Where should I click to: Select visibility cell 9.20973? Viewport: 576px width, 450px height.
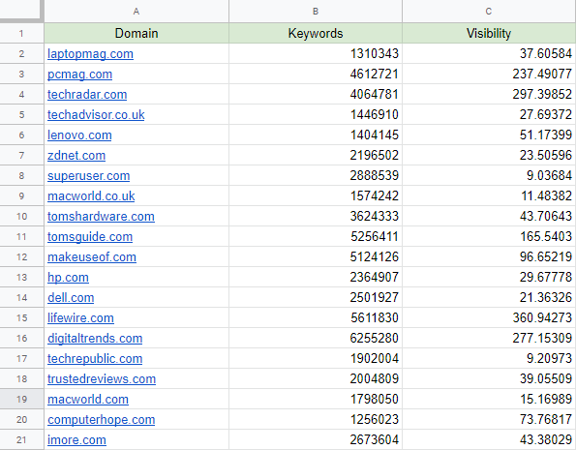click(x=489, y=358)
